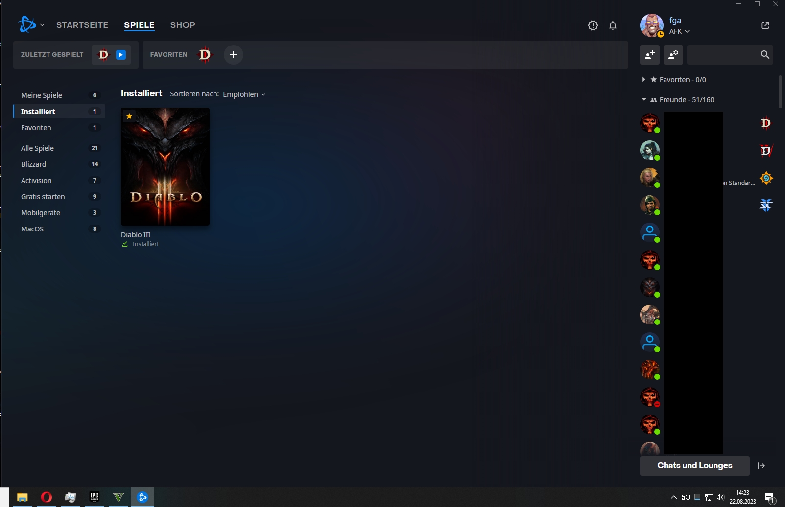Open the SHOP tab
785x507 pixels.
(x=183, y=25)
